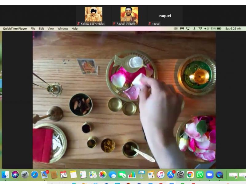Open the Window menu
Viewport: 246px width, 184px height.
(x=63, y=29)
